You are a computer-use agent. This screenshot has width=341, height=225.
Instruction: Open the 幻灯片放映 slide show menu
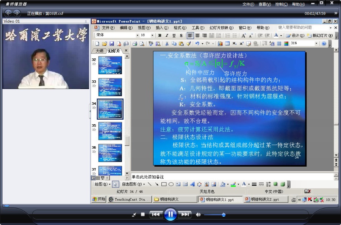pyautogui.click(x=221, y=28)
